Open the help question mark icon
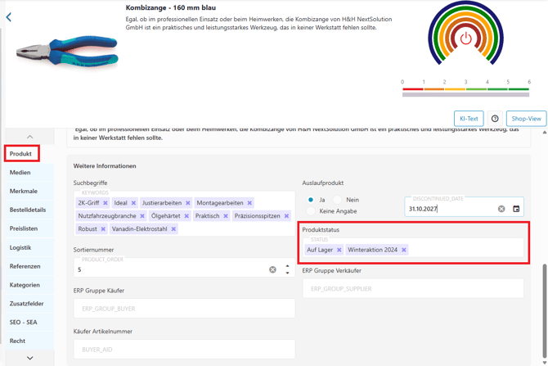Image resolution: width=548 pixels, height=366 pixels. point(495,119)
